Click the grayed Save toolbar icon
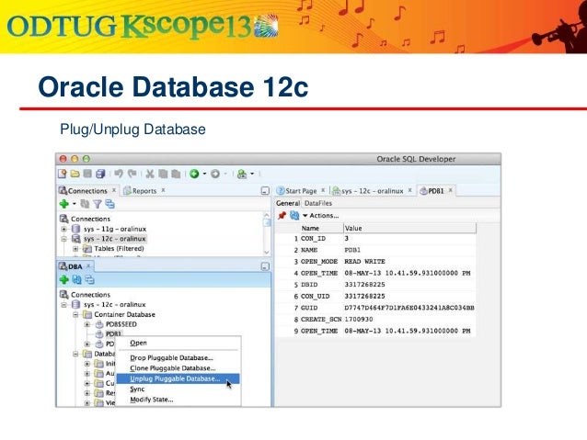This screenshot has width=587, height=440. (x=87, y=174)
